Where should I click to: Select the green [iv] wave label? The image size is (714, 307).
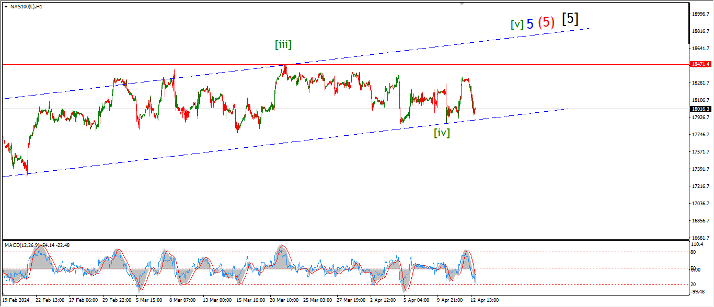click(x=442, y=133)
